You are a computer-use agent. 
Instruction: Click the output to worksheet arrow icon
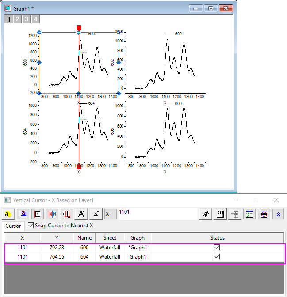235,214
